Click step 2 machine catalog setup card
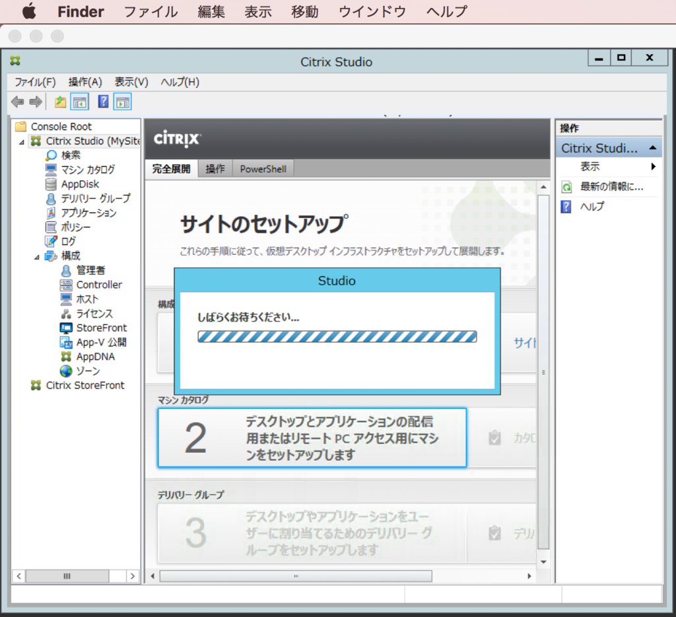This screenshot has width=676, height=617. 312,437
